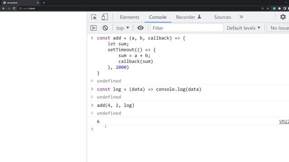Go forward with the browser forward arrow
The width and height of the screenshot is (289, 162).
pyautogui.click(x=9, y=9)
